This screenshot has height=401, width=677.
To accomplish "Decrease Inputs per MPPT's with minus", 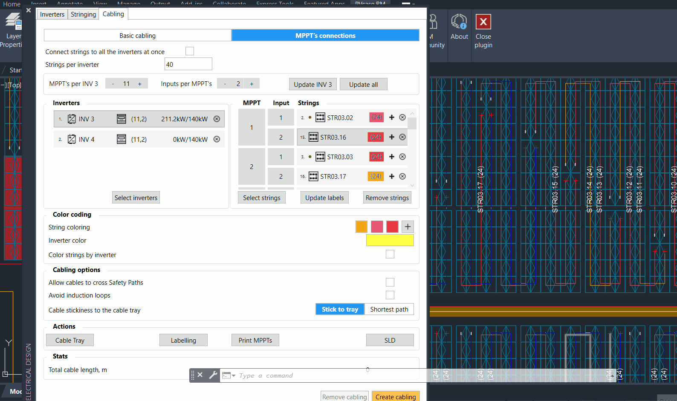I will point(225,84).
